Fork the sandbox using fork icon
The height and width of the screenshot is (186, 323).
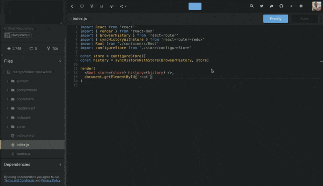[92, 6]
